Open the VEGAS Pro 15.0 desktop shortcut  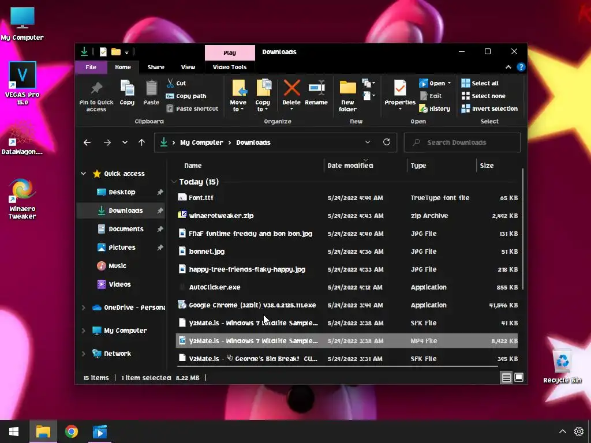(x=23, y=83)
